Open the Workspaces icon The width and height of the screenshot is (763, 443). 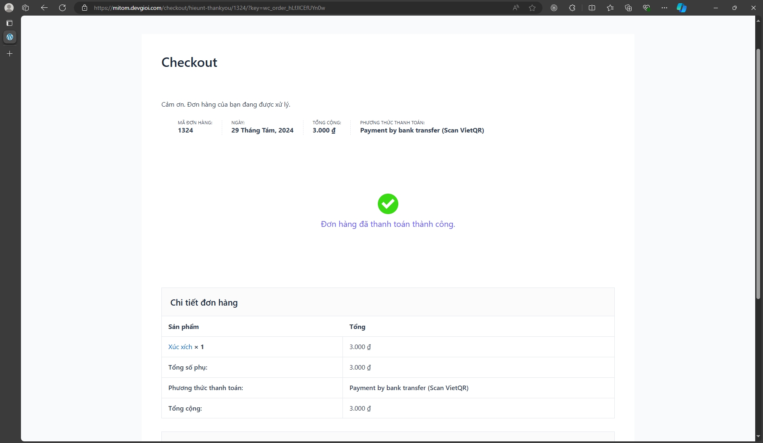(25, 8)
